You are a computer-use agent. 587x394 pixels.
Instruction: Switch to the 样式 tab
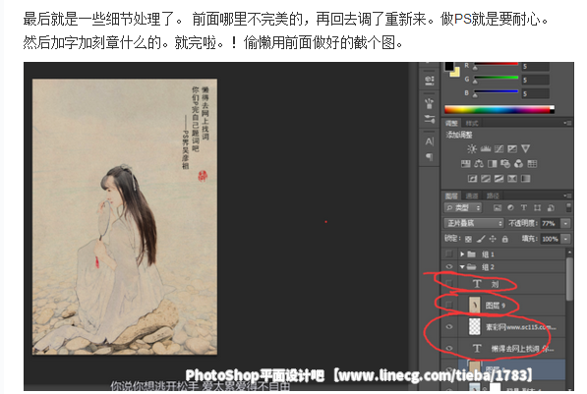pos(472,123)
